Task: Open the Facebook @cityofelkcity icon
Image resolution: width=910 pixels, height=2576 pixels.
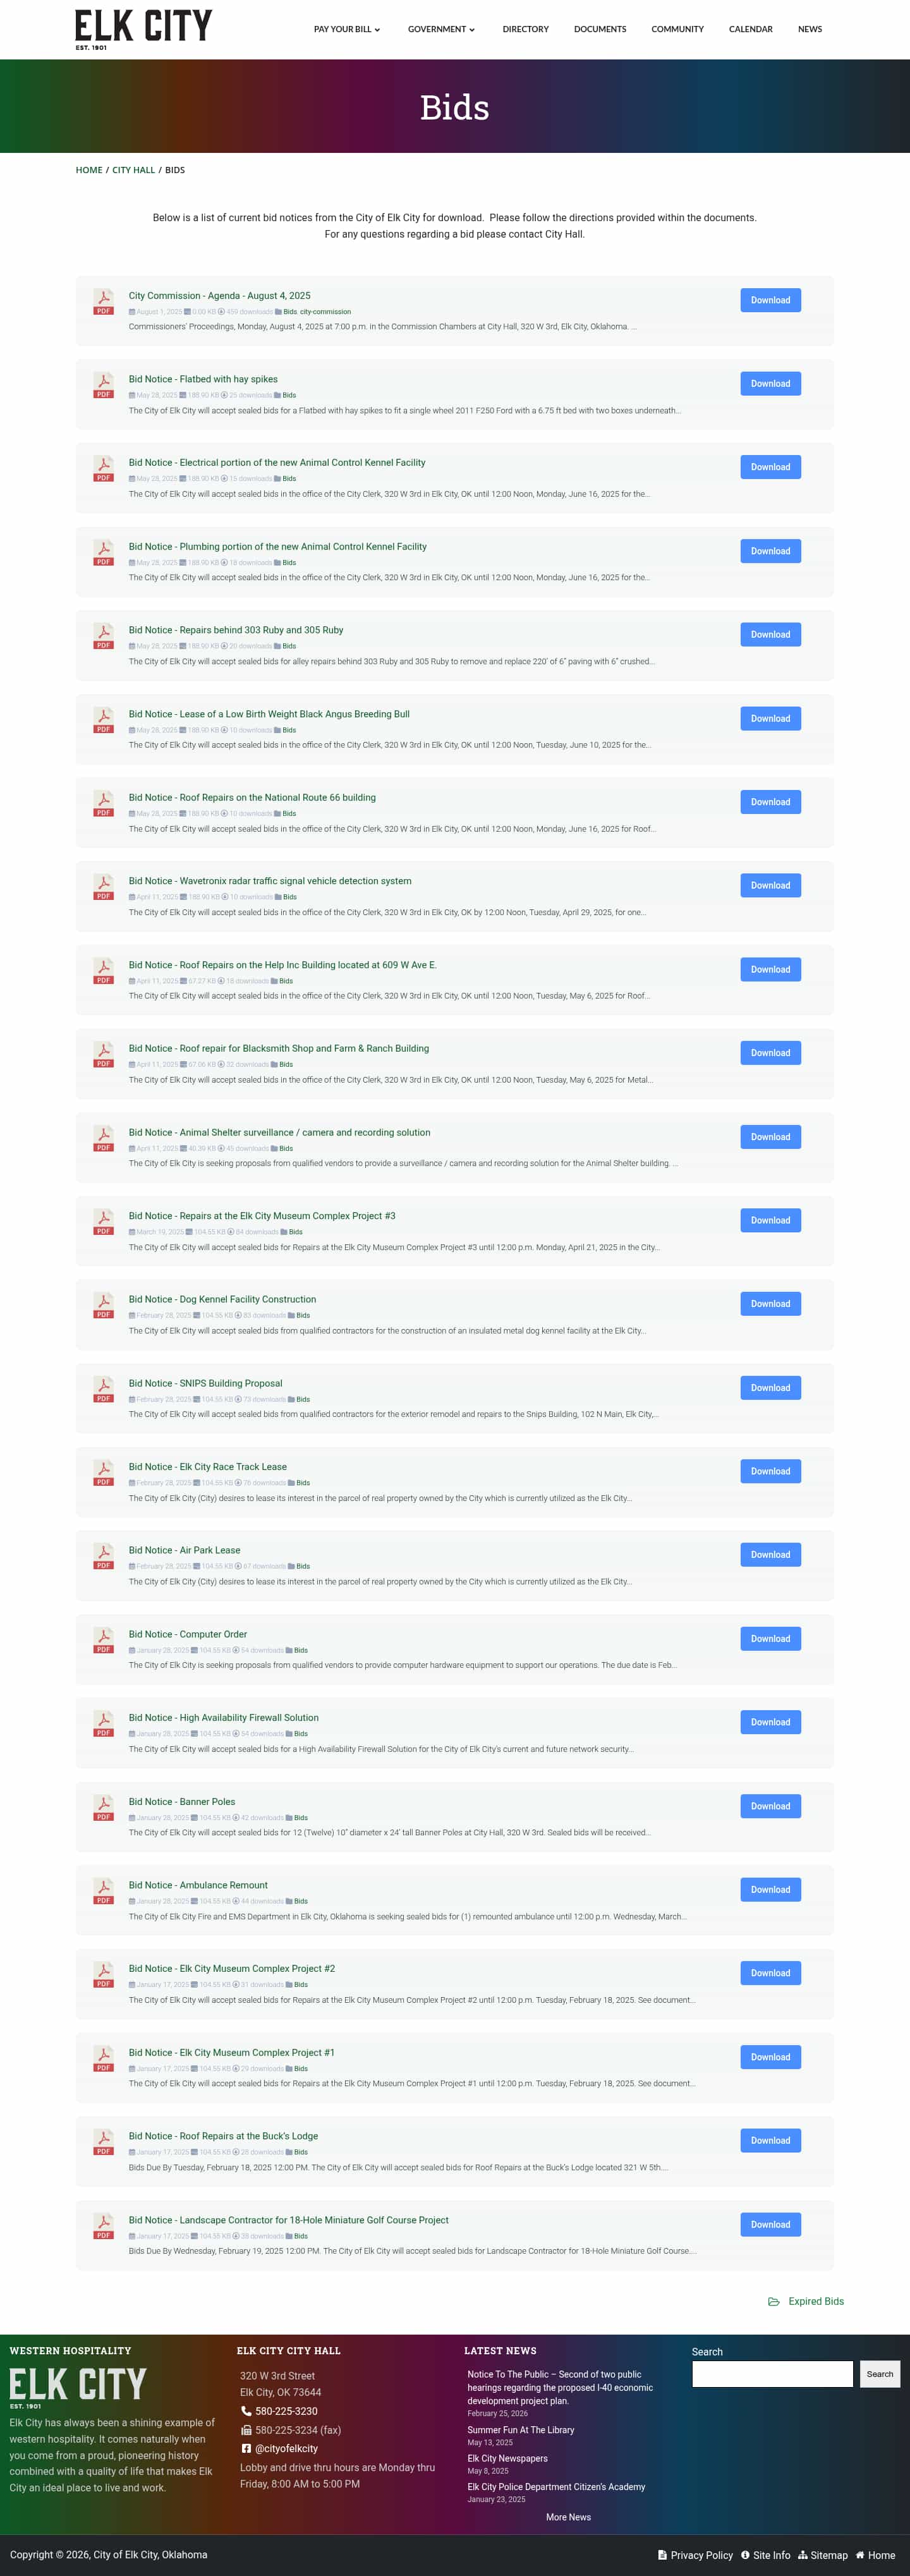Action: point(246,2448)
